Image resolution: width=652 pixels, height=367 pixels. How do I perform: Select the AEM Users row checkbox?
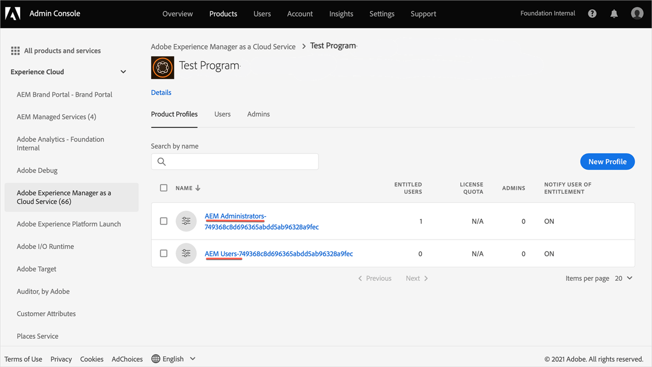click(164, 253)
